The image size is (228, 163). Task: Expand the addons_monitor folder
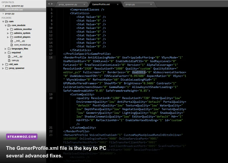8,29
